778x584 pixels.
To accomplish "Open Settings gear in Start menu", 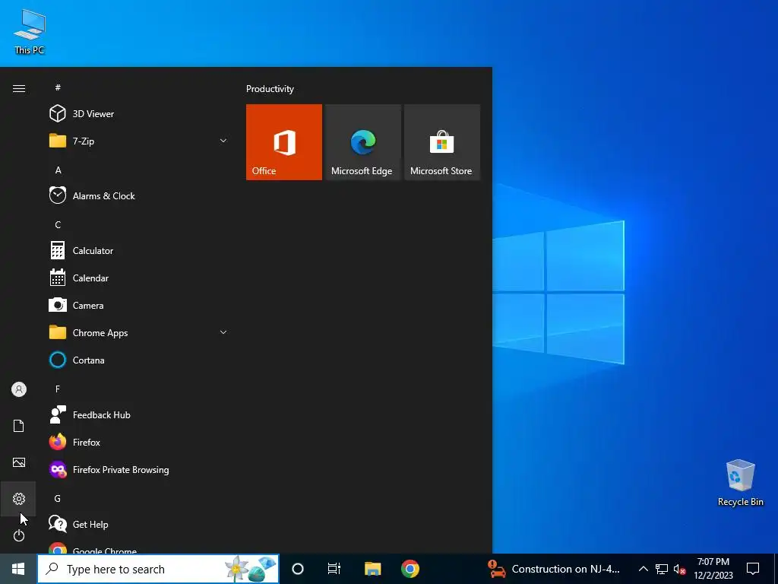I will (x=19, y=499).
